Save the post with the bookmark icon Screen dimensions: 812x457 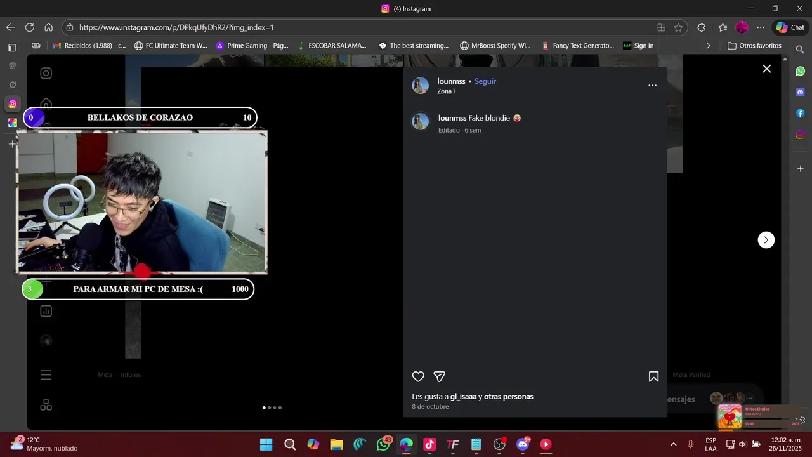point(653,376)
